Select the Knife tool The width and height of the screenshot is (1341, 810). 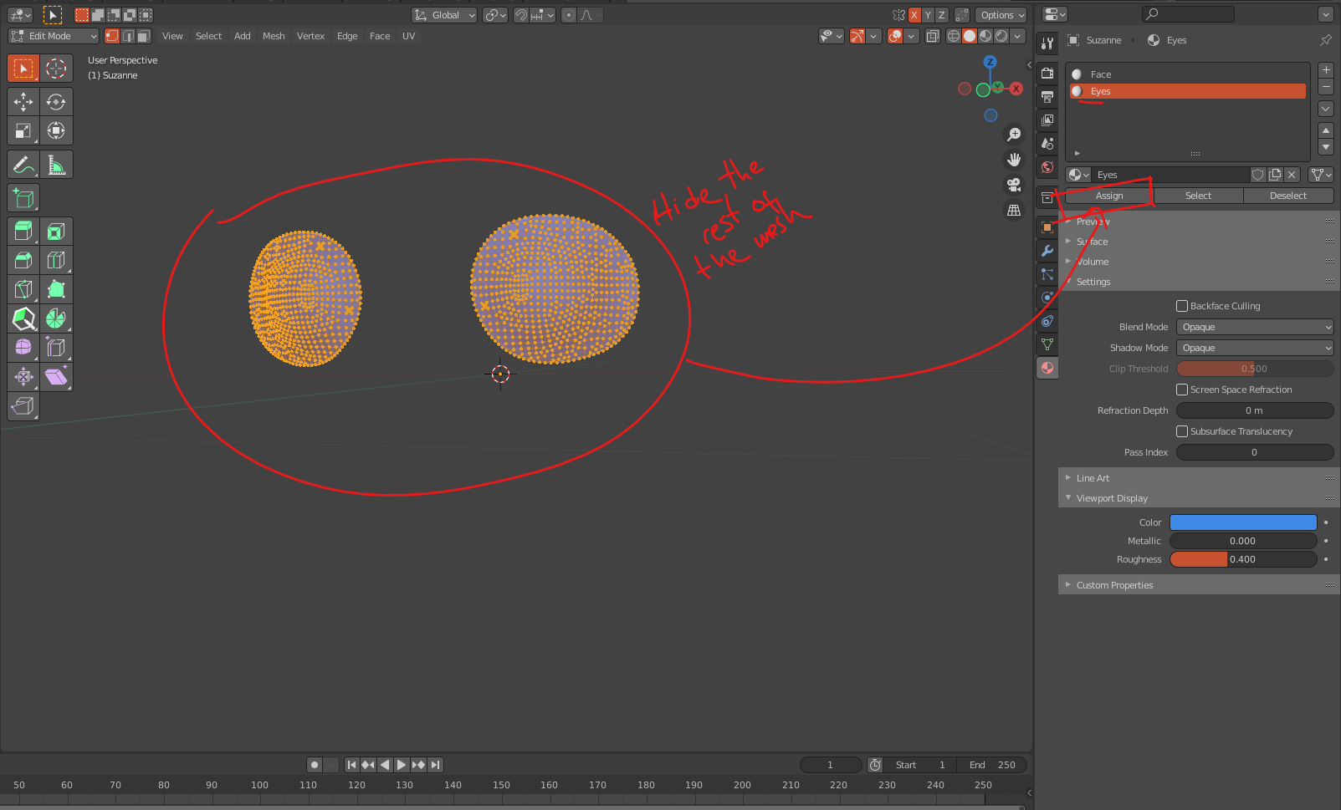[x=23, y=289]
